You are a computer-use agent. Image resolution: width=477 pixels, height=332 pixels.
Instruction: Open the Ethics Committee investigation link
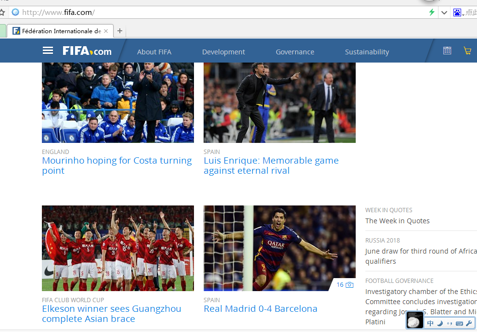pyautogui.click(x=421, y=306)
